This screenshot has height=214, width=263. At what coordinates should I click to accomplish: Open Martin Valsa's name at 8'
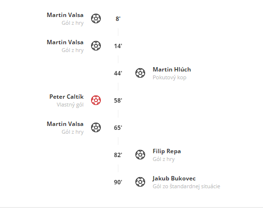(x=65, y=15)
